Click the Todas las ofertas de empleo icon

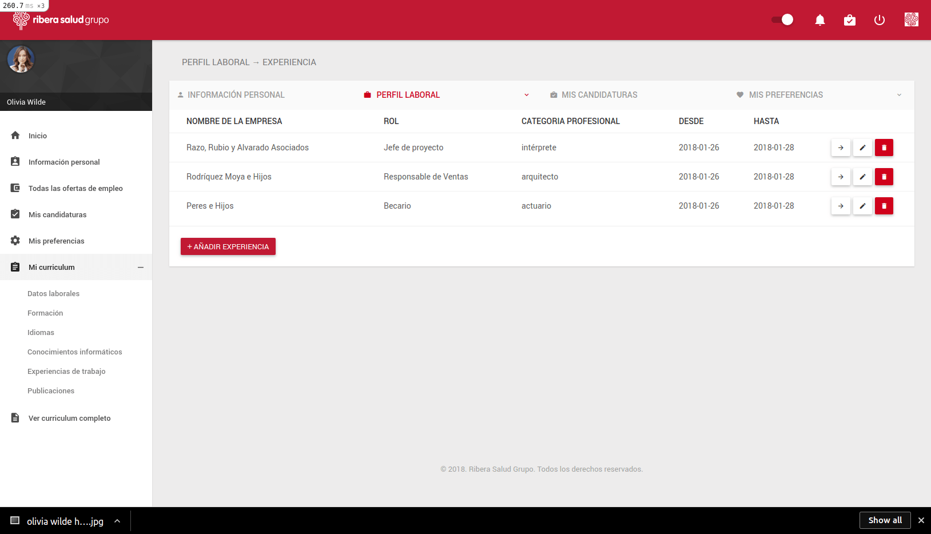15,188
